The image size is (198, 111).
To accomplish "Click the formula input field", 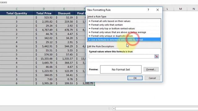I will click(x=122, y=56).
